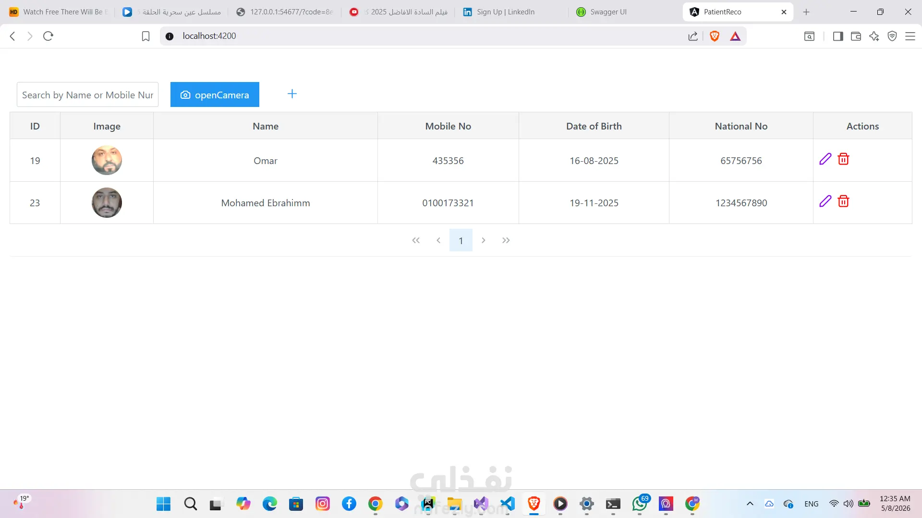This screenshot has width=922, height=518.
Task: Switch to the Sign Up | LinkedIn tab
Action: (x=511, y=12)
